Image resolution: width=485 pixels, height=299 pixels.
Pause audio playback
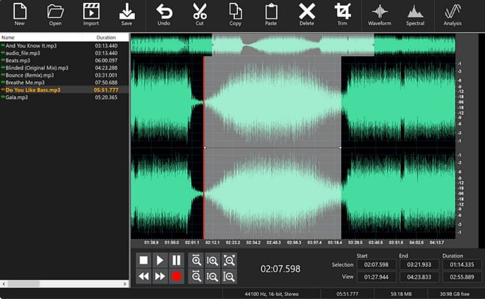pyautogui.click(x=176, y=260)
